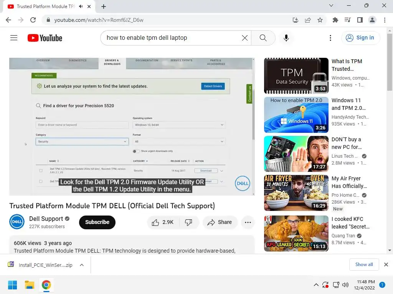Viewport: 393px width, 294px height.
Task: Bookmark this tab with the star
Action: coord(320,20)
